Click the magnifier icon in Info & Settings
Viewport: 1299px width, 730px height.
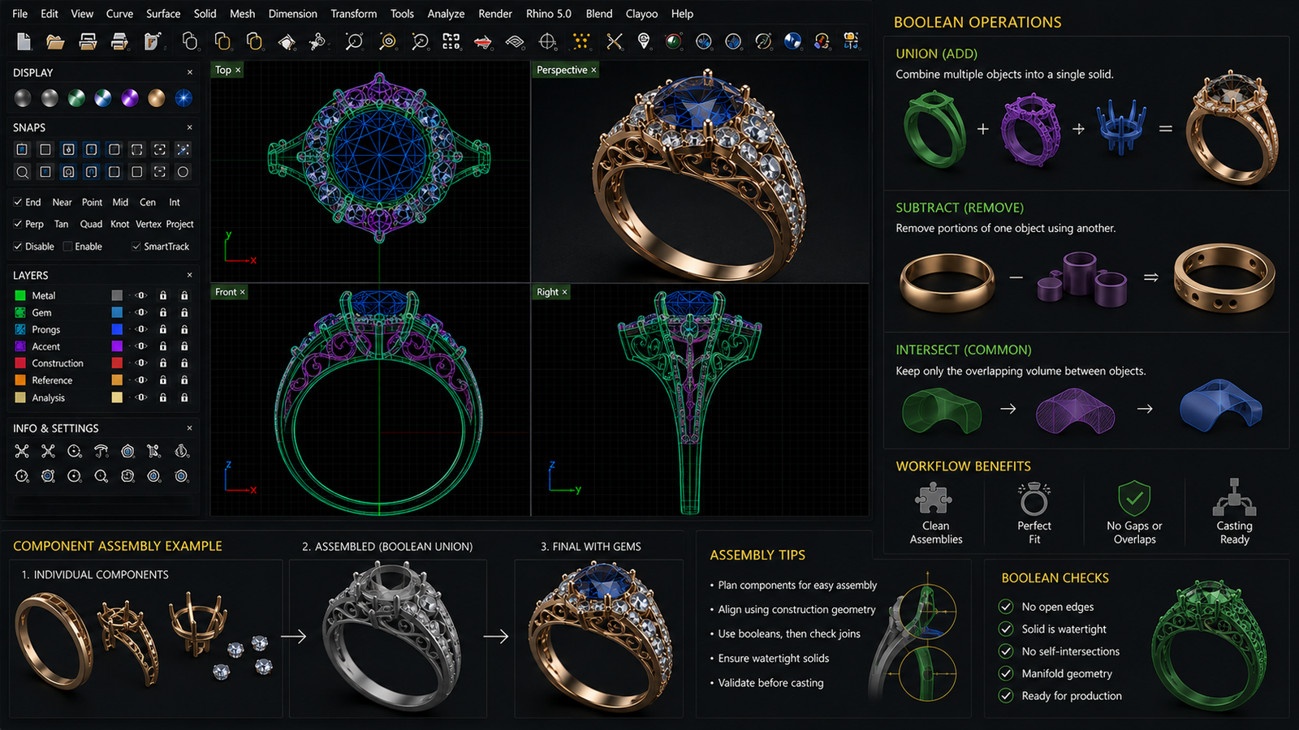pos(101,476)
